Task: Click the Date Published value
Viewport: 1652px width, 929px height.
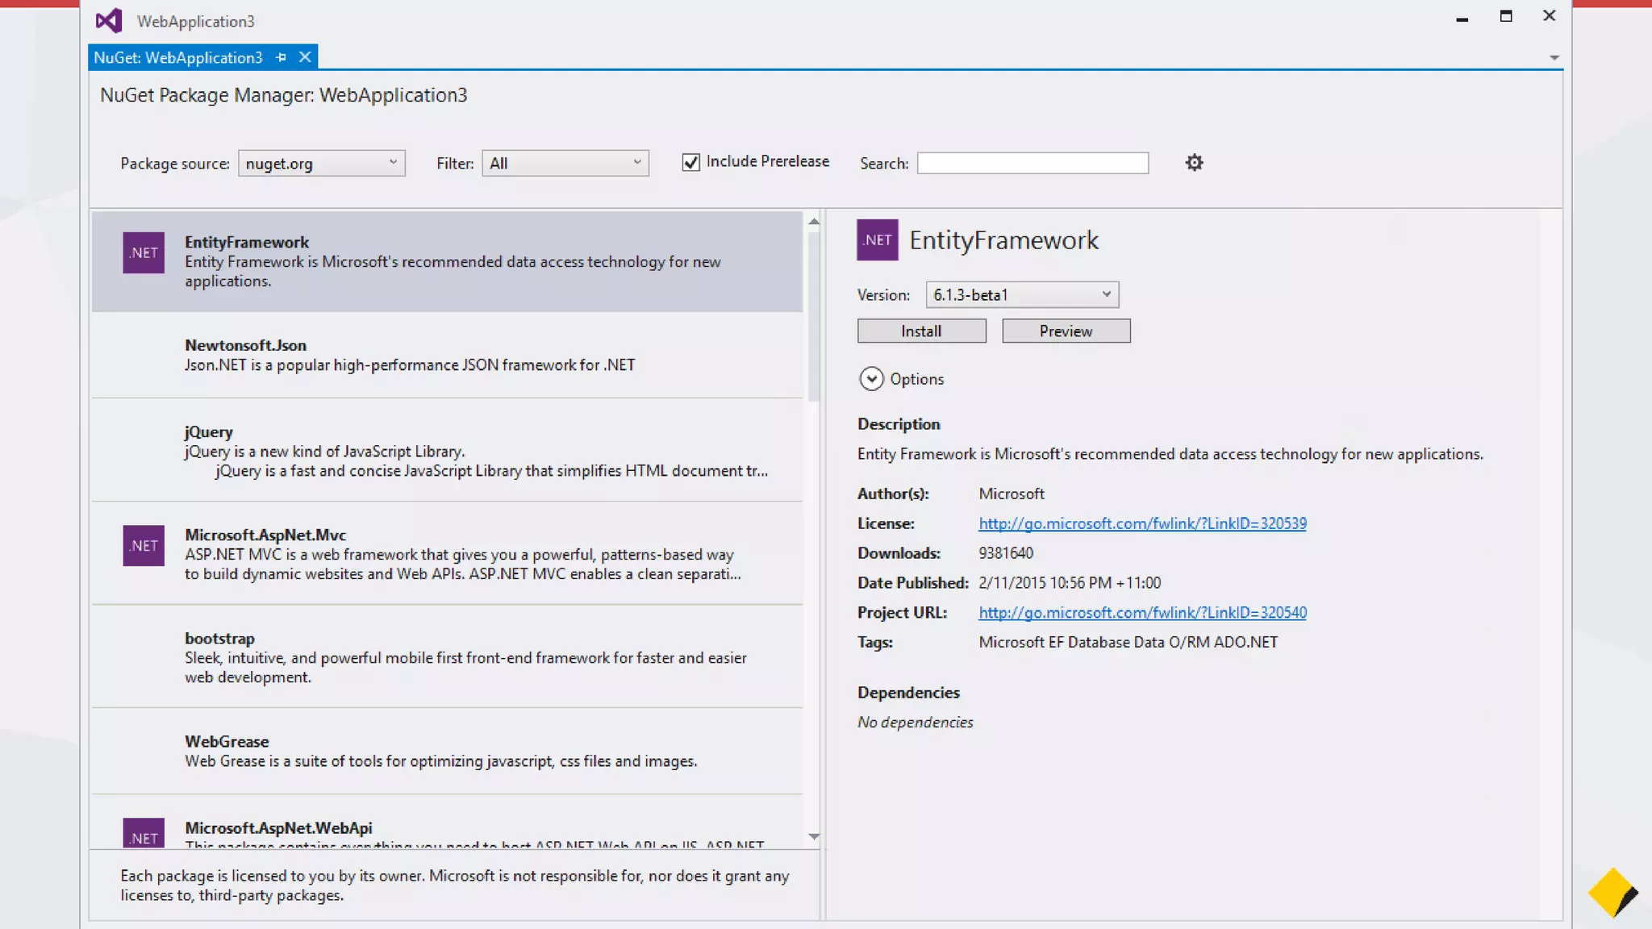Action: (x=1070, y=582)
